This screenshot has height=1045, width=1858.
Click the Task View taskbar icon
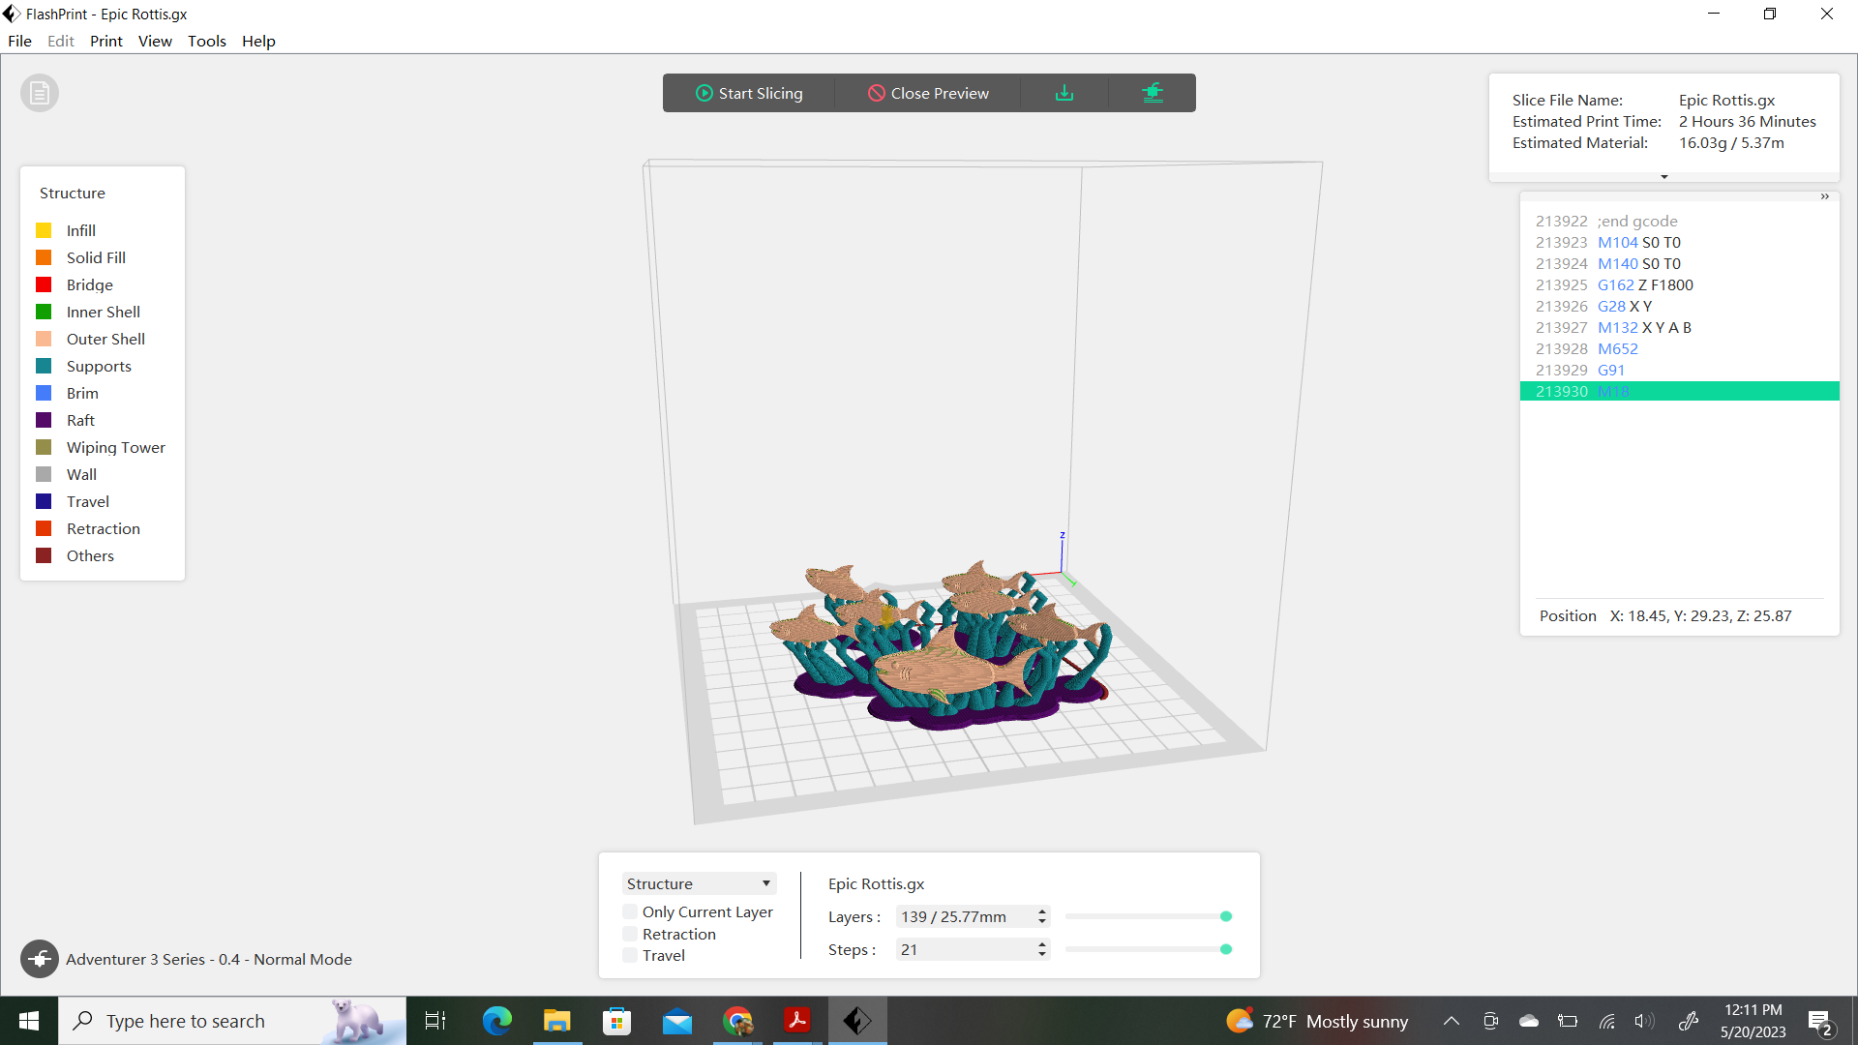(435, 1021)
